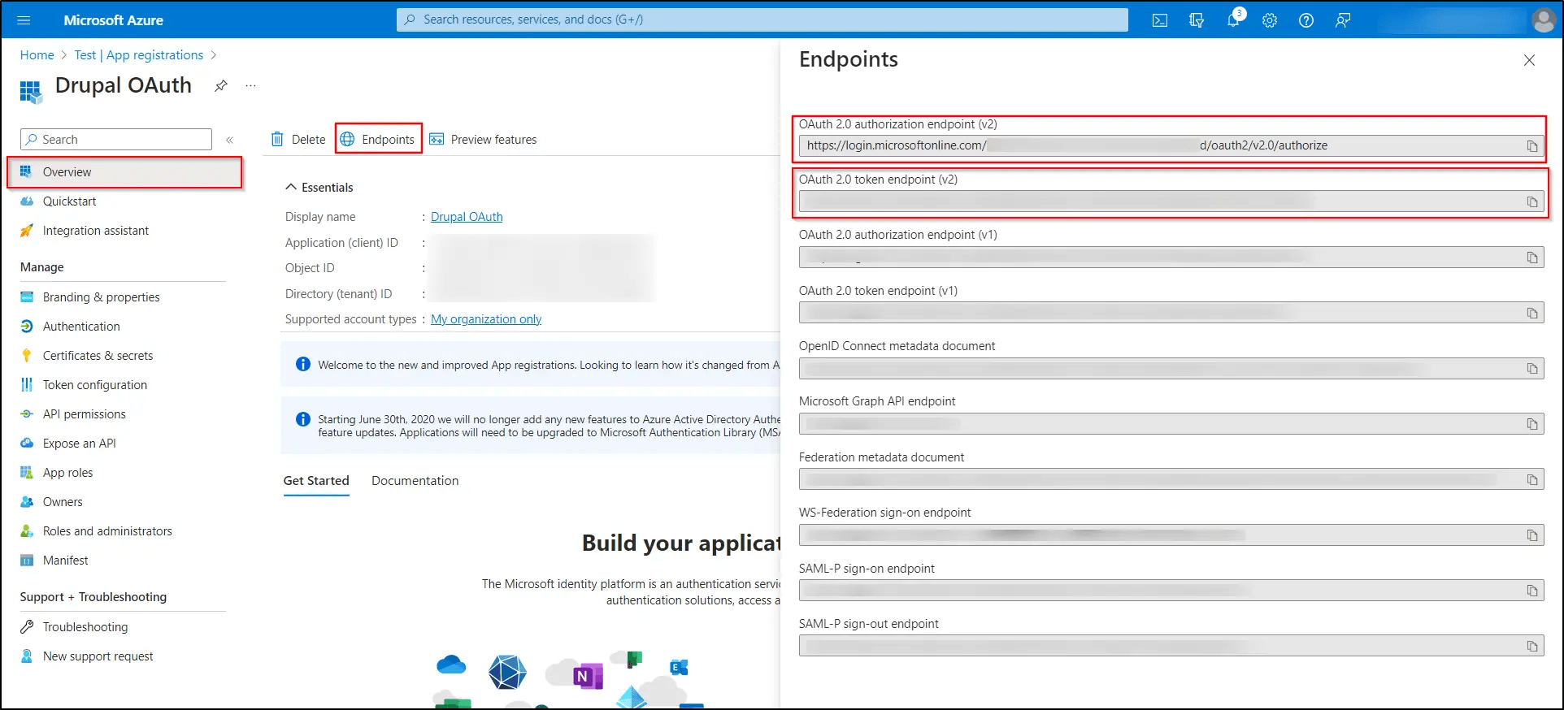Open the Drupal OAuth display name link
1564x710 pixels.
tap(467, 217)
